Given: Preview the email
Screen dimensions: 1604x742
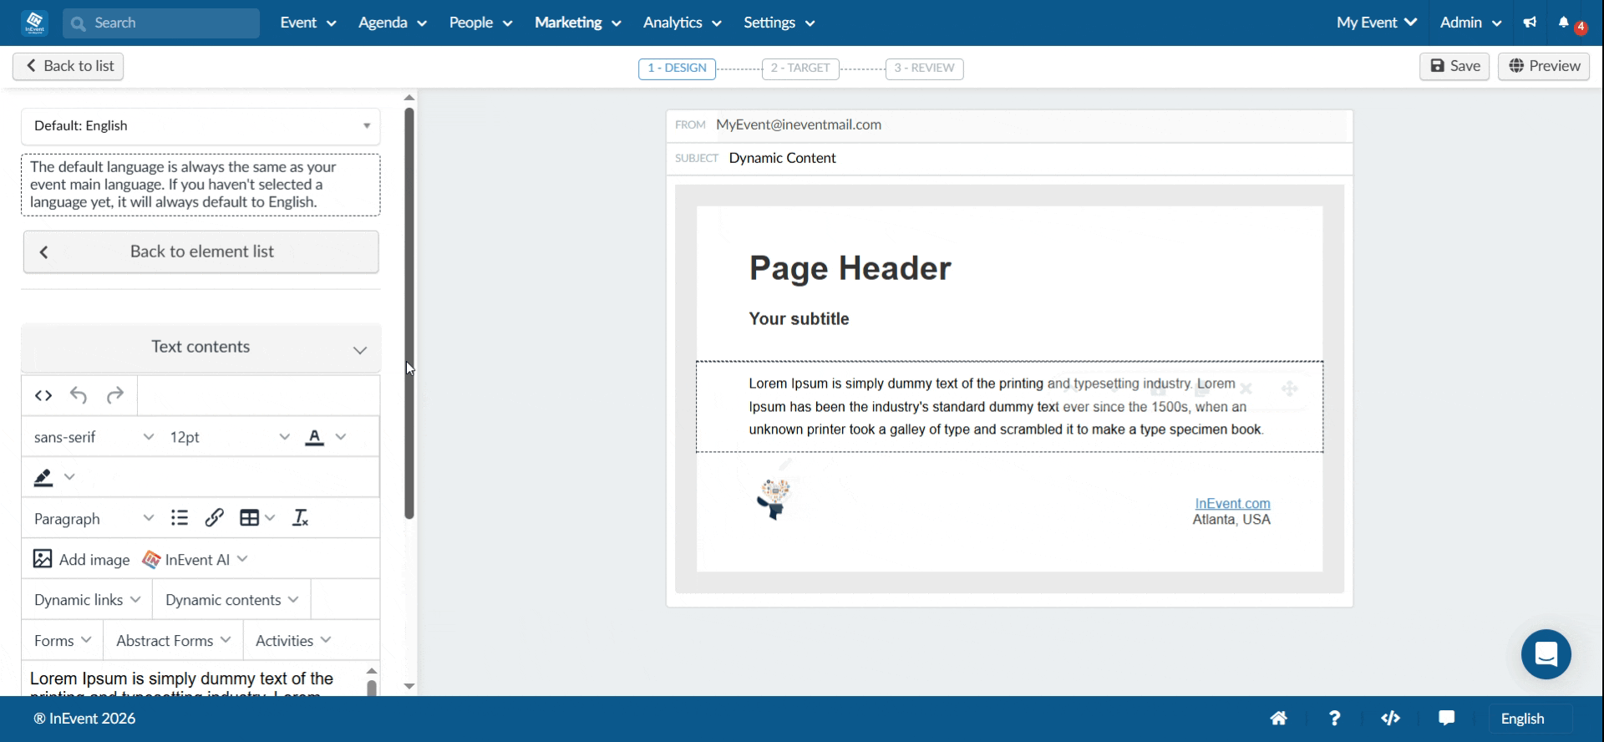Looking at the screenshot, I should [x=1544, y=66].
